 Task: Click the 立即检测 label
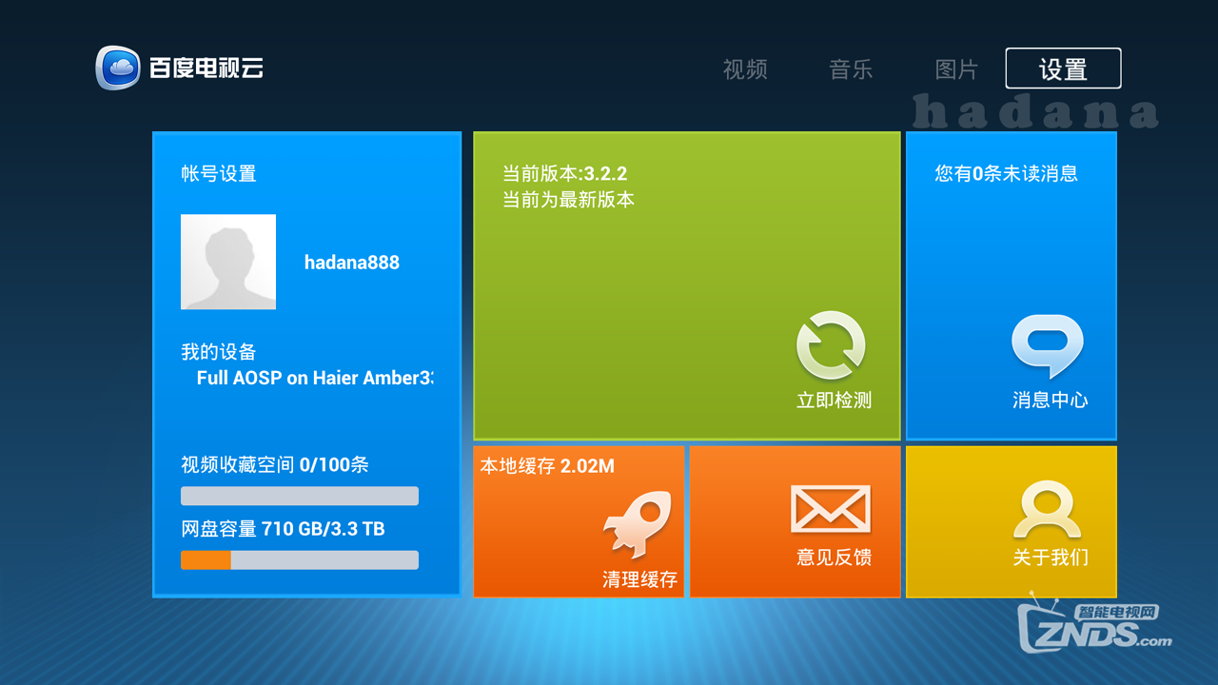[x=834, y=401]
